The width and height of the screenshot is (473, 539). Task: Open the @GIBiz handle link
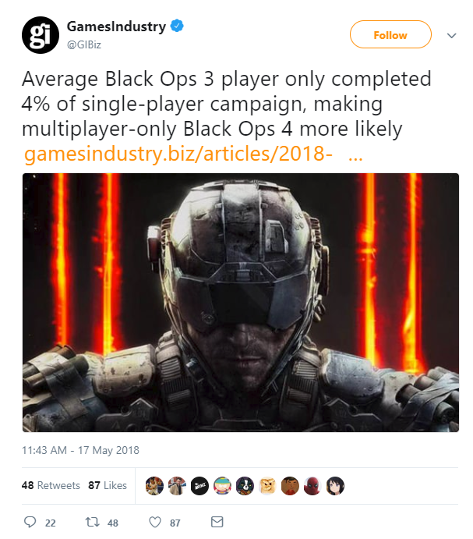pyautogui.click(x=84, y=44)
